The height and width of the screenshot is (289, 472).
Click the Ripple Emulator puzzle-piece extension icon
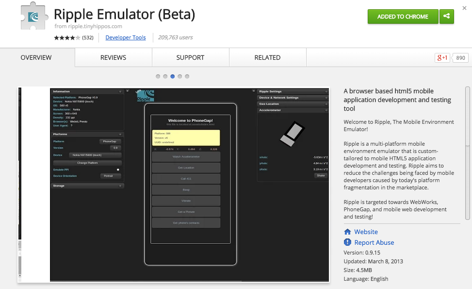click(x=34, y=16)
